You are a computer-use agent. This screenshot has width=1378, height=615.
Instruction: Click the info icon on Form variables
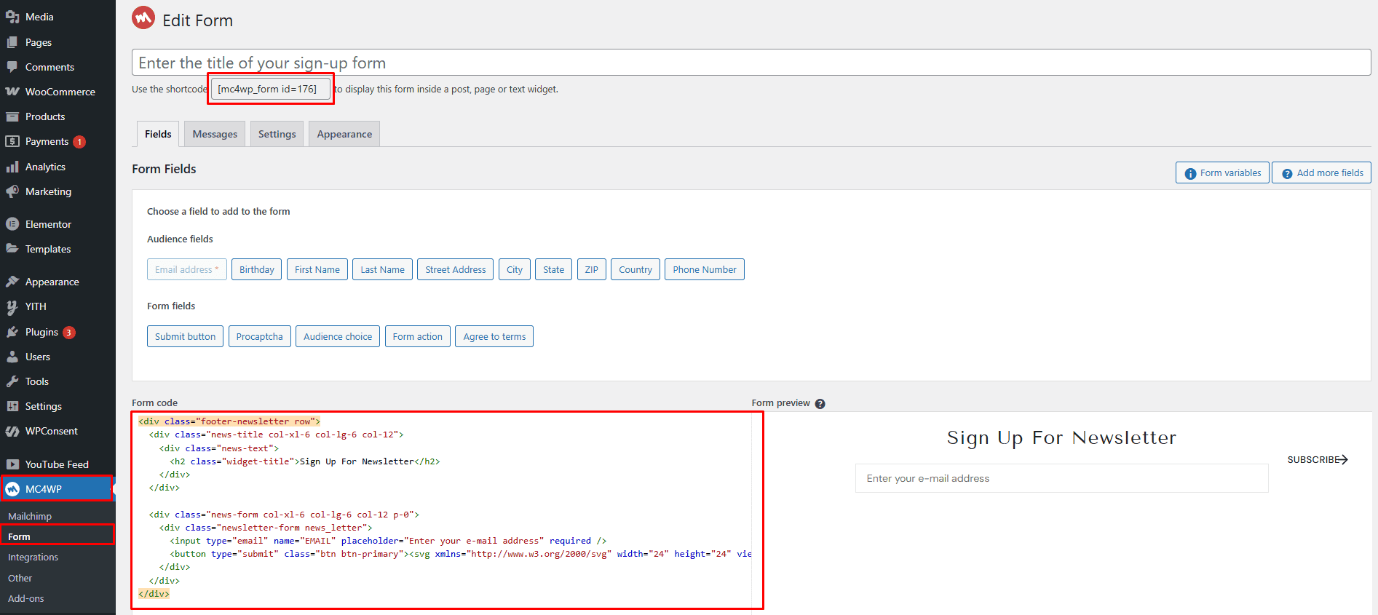tap(1191, 173)
